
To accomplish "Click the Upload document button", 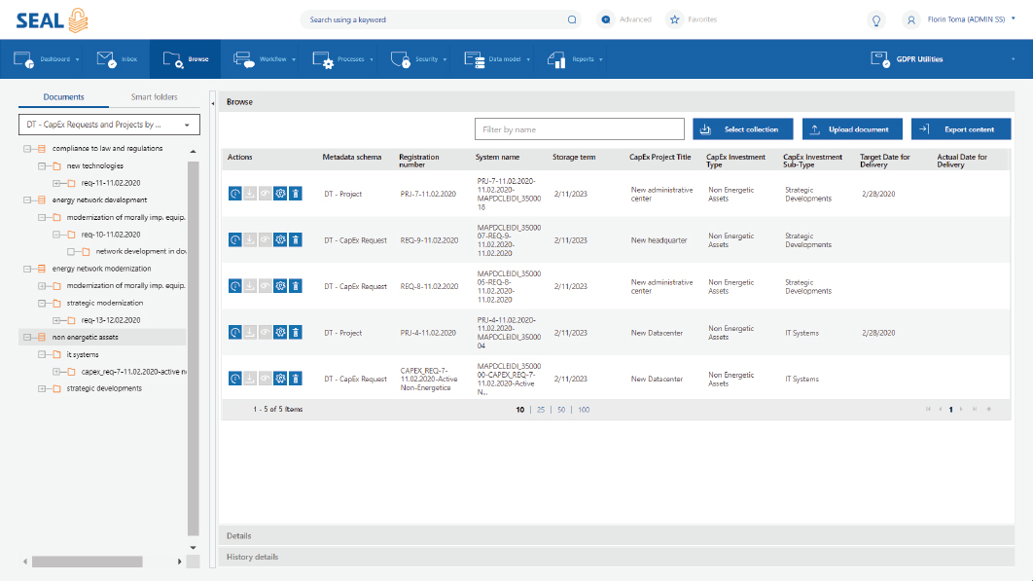I will pos(852,129).
